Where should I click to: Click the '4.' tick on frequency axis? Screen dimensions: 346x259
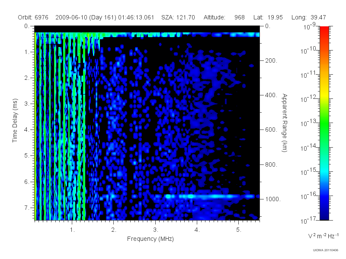click(197, 230)
